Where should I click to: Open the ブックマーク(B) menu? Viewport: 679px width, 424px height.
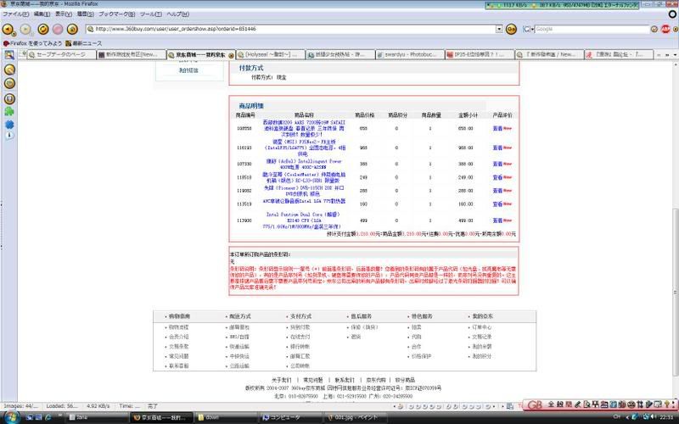(117, 14)
